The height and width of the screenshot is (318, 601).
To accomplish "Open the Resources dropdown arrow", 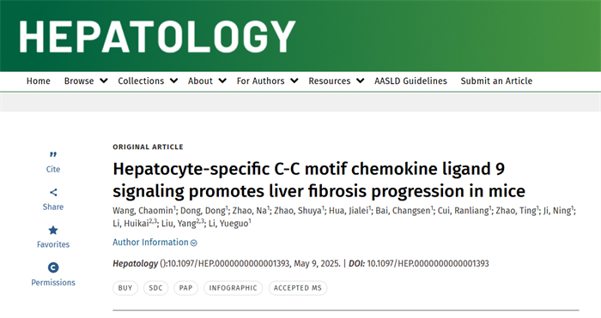I will (x=360, y=81).
